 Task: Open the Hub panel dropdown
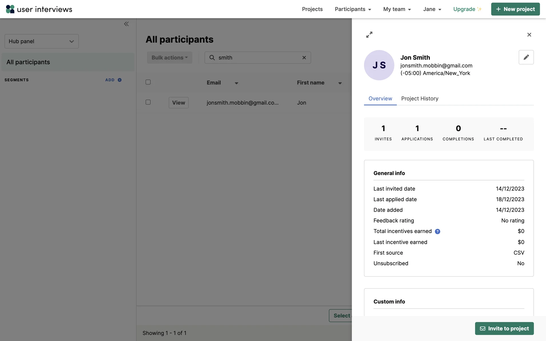click(42, 41)
